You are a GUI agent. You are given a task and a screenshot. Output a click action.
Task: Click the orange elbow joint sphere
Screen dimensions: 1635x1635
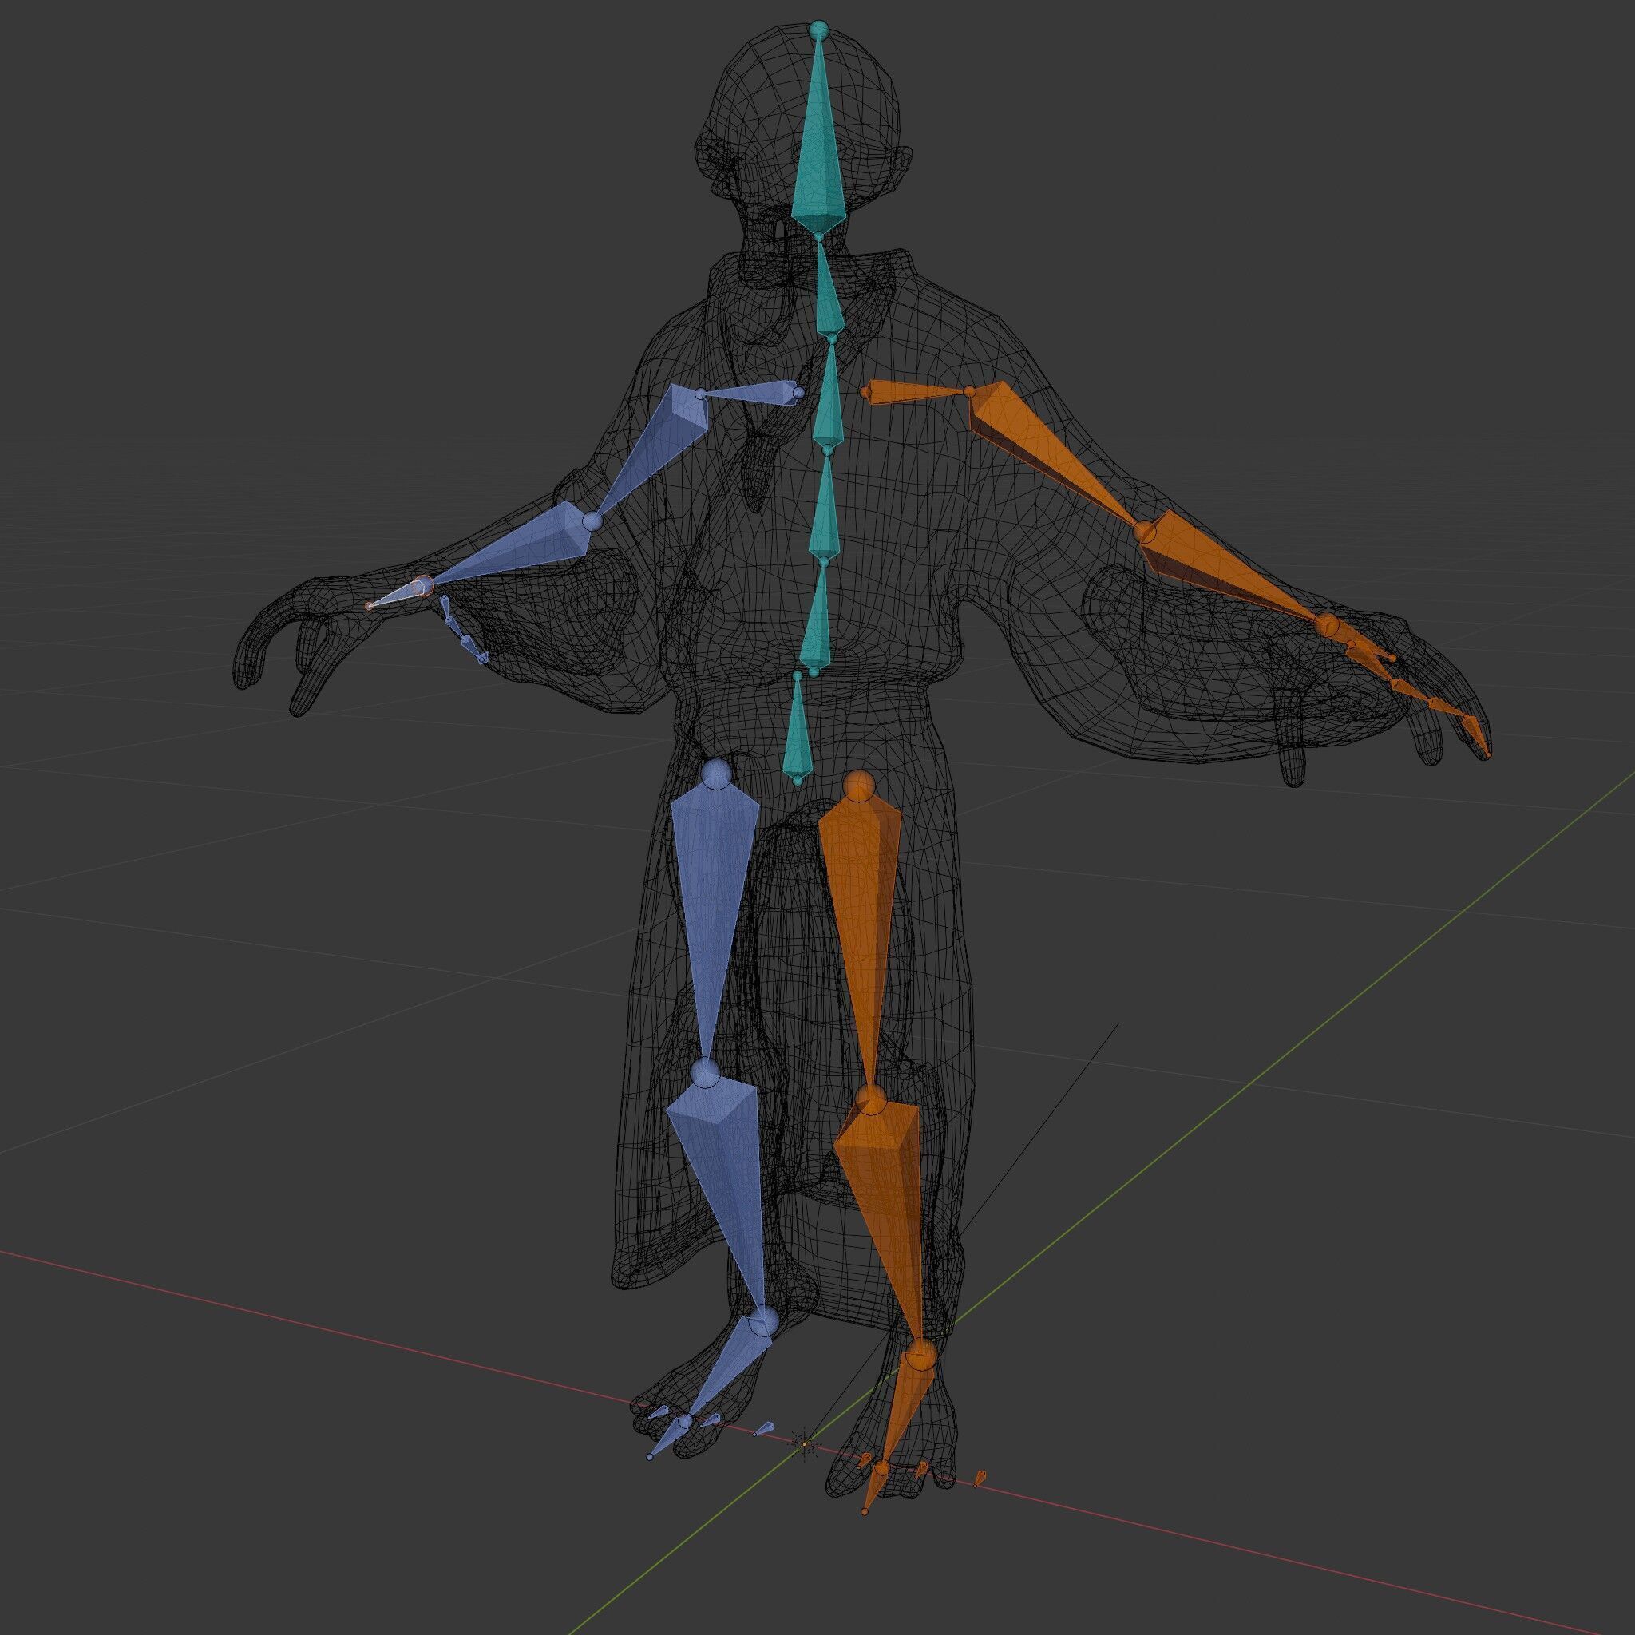[1144, 532]
